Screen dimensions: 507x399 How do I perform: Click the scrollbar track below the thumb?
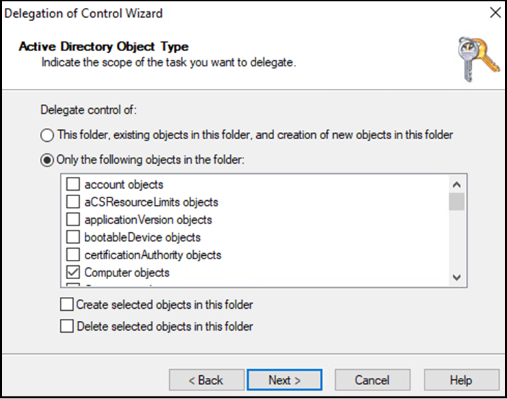point(457,240)
